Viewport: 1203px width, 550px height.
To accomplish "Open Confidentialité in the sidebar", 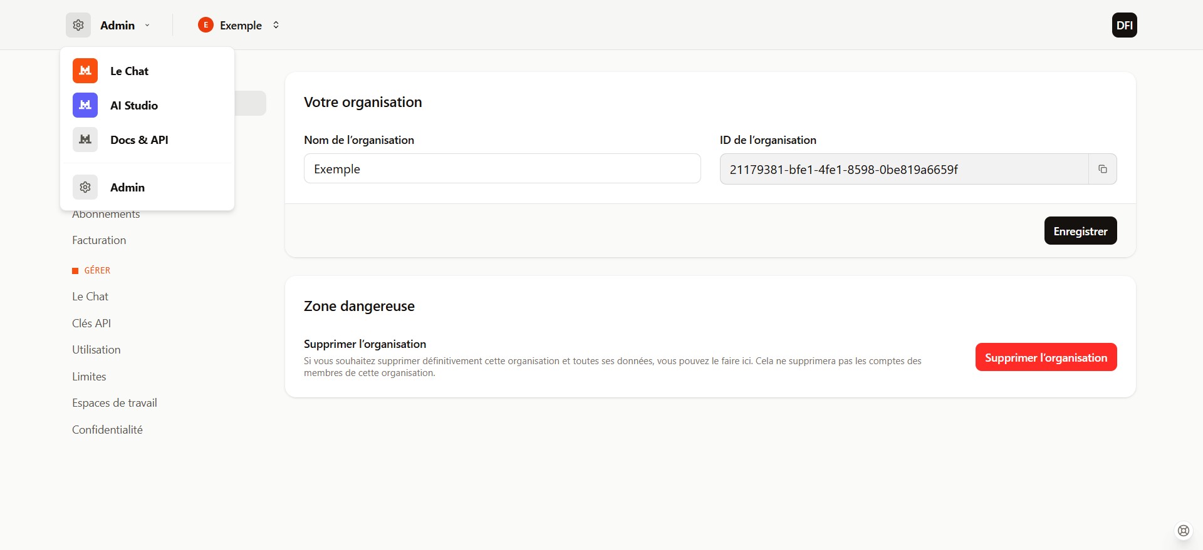I will pyautogui.click(x=107, y=430).
